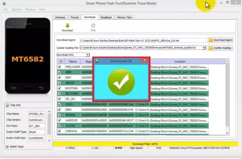This screenshot has height=159, width=242.
Task: Open the Help menu
Action: coord(42,9)
